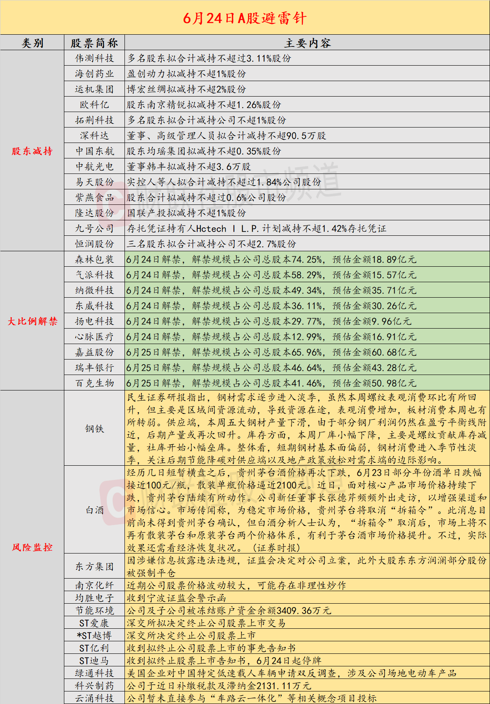Click the 白酒 sector cell
The height and width of the screenshot is (704, 490).
click(x=94, y=510)
